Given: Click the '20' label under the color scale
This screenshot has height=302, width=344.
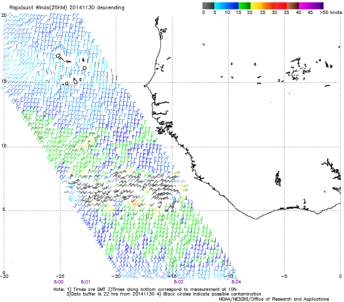Looking at the screenshot, I should pos(250,13).
